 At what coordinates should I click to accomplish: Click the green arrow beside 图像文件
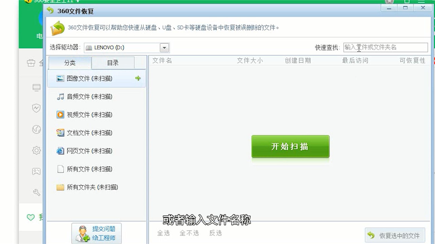(x=138, y=78)
